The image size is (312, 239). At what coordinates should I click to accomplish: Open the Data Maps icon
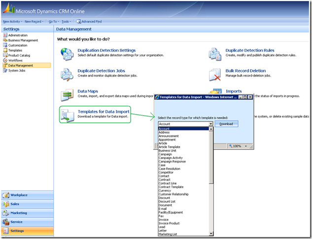coord(67,95)
